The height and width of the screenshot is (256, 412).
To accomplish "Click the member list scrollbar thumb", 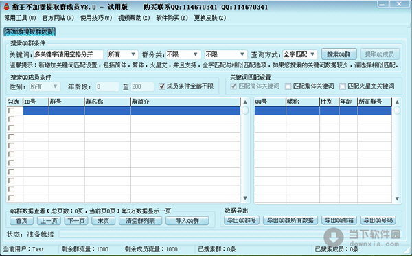I will 397,110.
